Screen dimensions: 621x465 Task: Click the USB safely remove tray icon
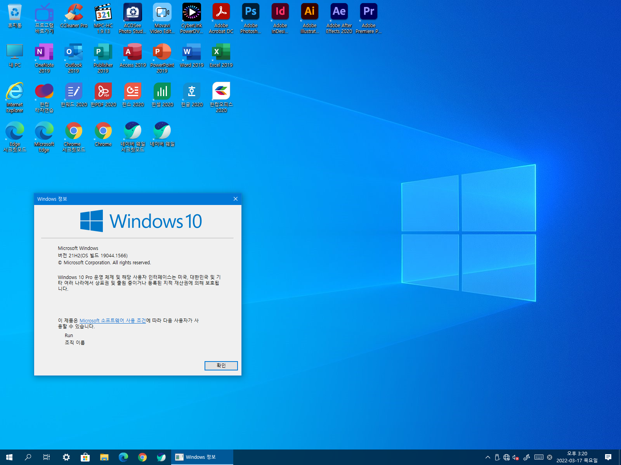[497, 457]
